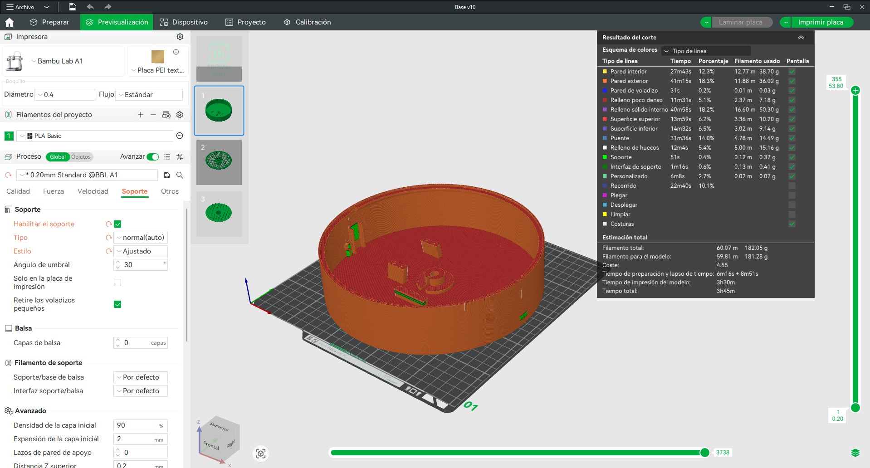This screenshot has height=468, width=870.
Task: Reset Tipo setting to default
Action: pos(108,238)
